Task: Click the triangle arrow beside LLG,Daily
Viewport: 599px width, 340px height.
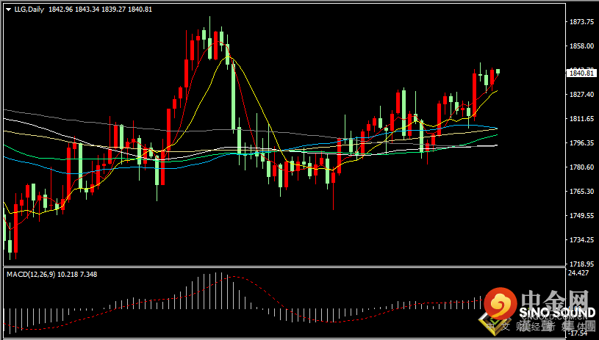Action: pos(9,10)
